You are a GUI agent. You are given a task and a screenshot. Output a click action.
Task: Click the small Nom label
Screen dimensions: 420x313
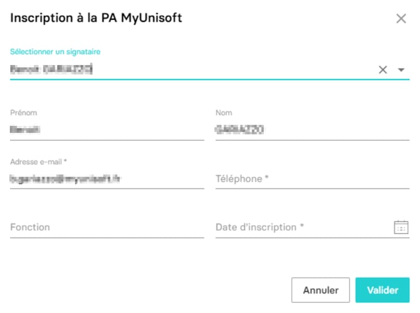224,113
